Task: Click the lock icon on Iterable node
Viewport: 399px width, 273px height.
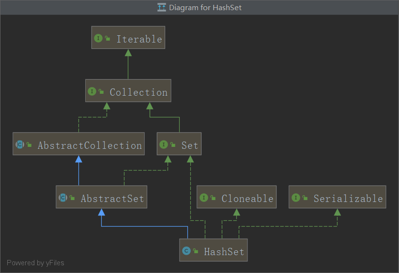Action: (x=107, y=39)
